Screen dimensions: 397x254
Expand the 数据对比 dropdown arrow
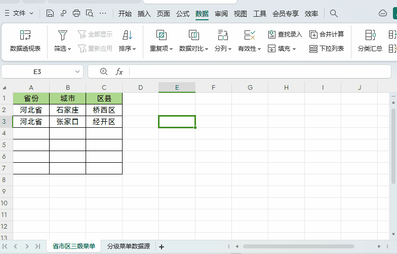point(207,49)
